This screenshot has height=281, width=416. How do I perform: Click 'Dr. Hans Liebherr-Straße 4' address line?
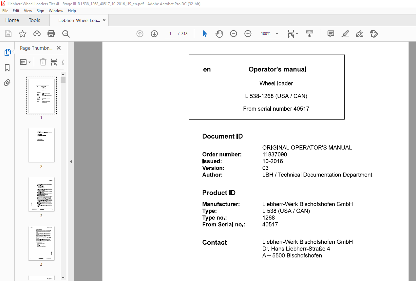pyautogui.click(x=296, y=249)
